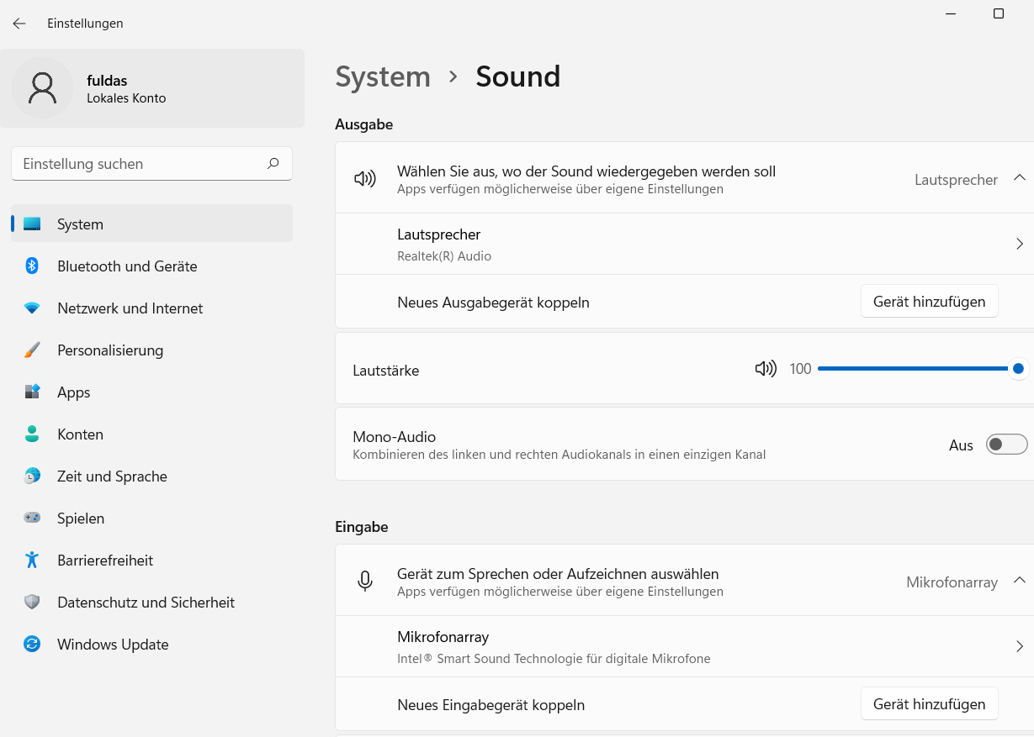Click the Bluetooth icon in sidebar
The image size is (1034, 737).
point(32,266)
